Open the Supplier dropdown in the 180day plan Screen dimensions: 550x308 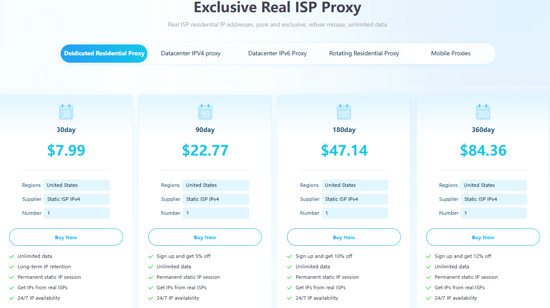tap(355, 199)
